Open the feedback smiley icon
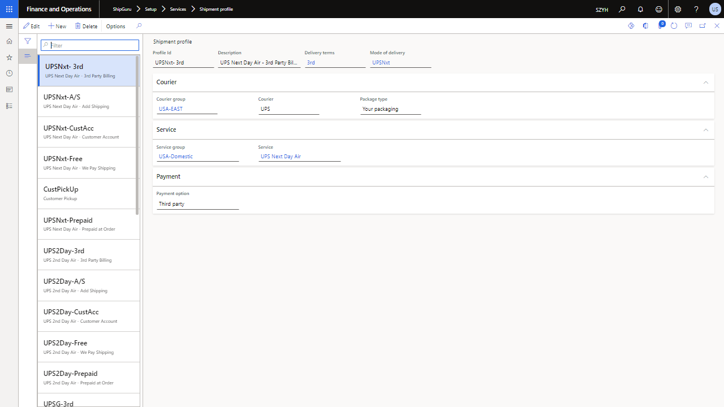Screen dimensions: 724x407 [x=659, y=9]
